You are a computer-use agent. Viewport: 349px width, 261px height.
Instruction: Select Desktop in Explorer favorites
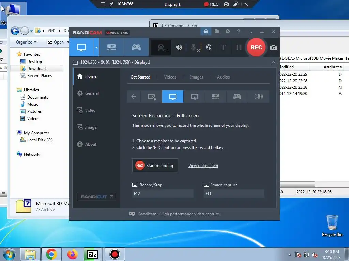(34, 62)
